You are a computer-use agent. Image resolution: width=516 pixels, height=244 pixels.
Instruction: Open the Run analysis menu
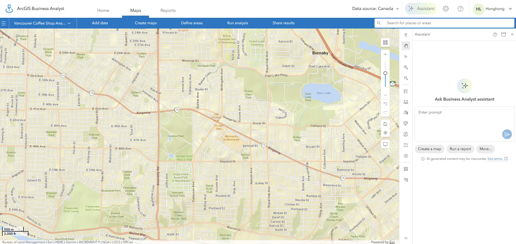click(238, 23)
